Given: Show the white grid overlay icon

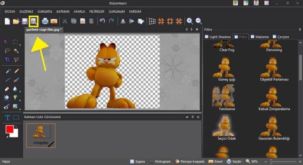Looking at the screenshot, I should [152, 21].
